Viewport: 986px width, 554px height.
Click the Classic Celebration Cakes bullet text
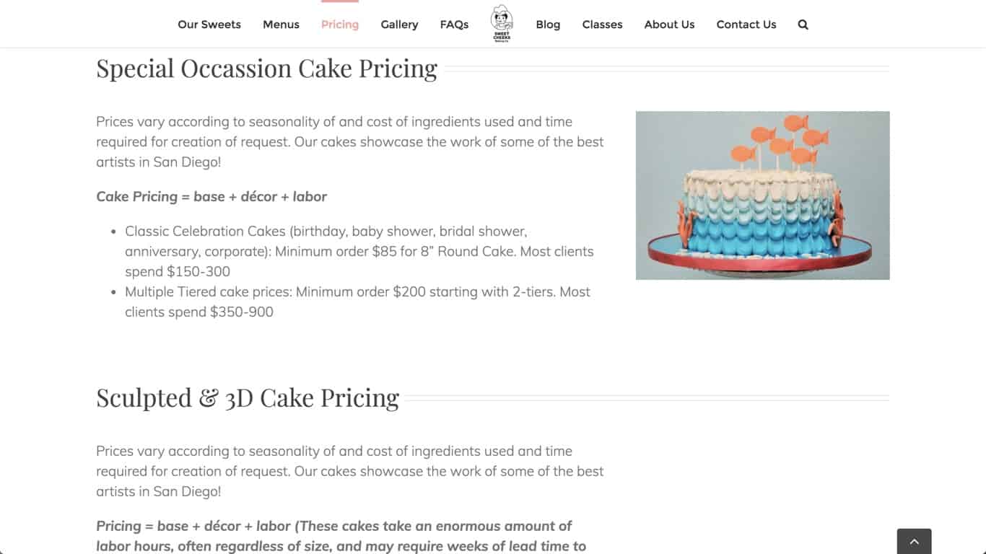[x=359, y=251]
